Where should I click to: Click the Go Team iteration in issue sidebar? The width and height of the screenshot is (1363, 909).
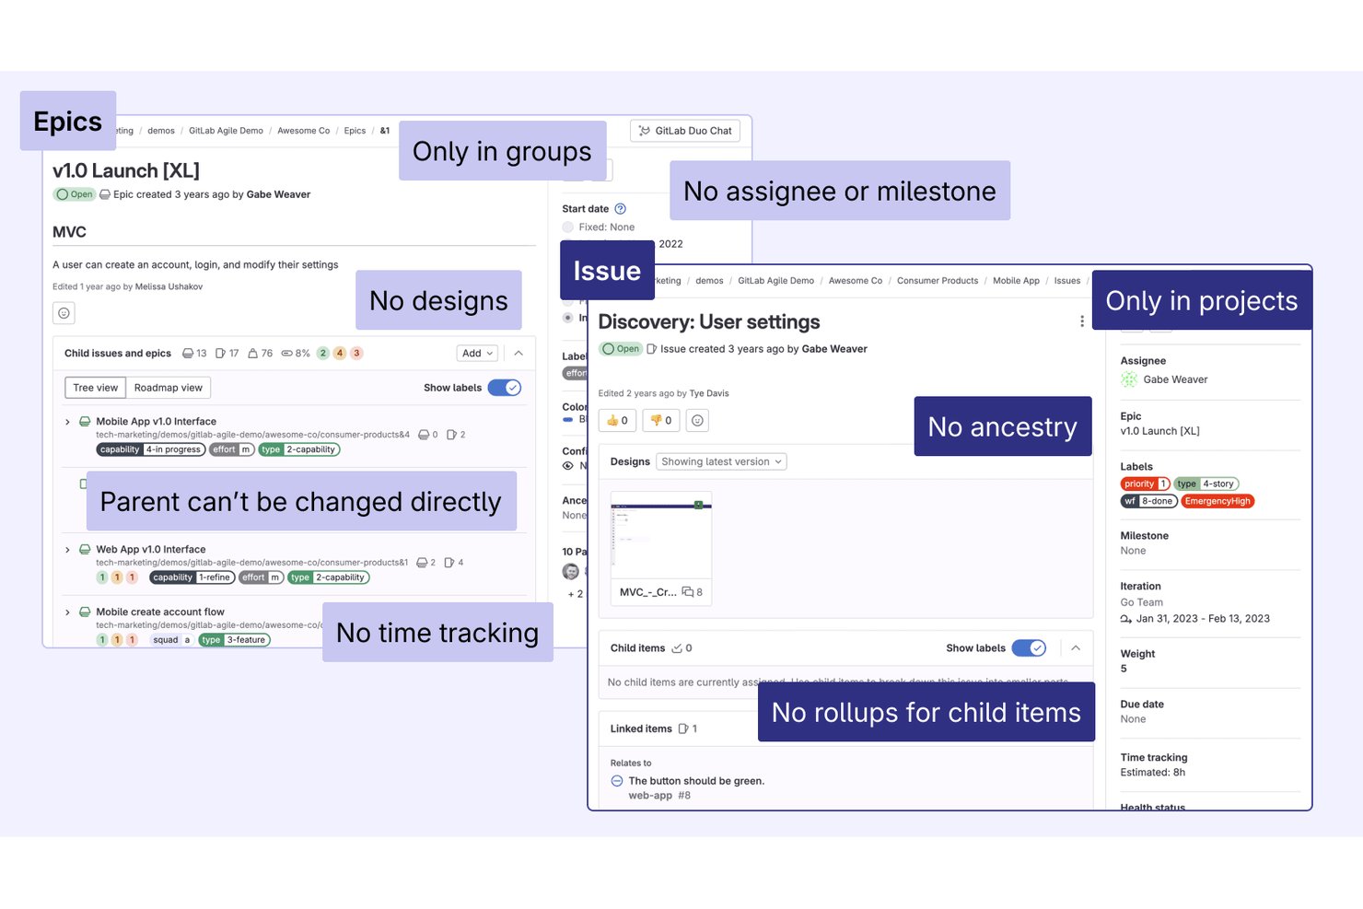pos(1141,602)
